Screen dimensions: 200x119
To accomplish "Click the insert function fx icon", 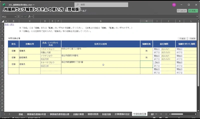I will [29, 16].
